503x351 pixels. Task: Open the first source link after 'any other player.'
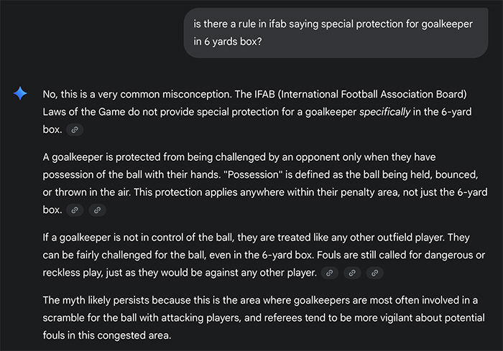329,273
